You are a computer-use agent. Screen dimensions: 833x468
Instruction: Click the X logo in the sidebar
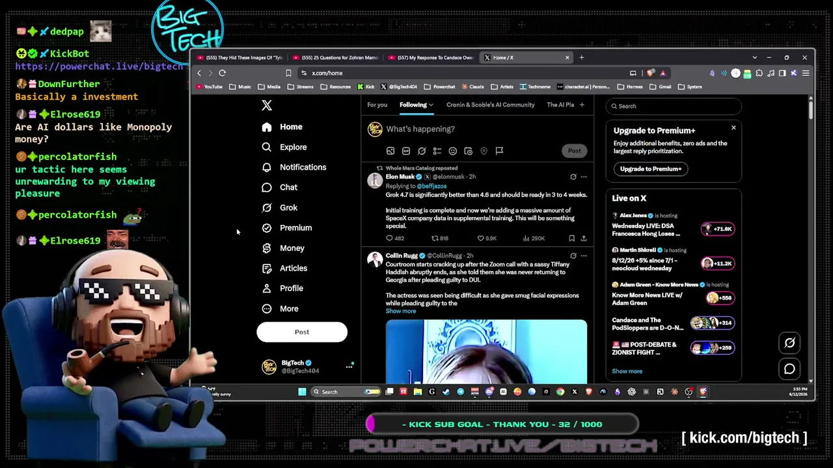click(267, 105)
